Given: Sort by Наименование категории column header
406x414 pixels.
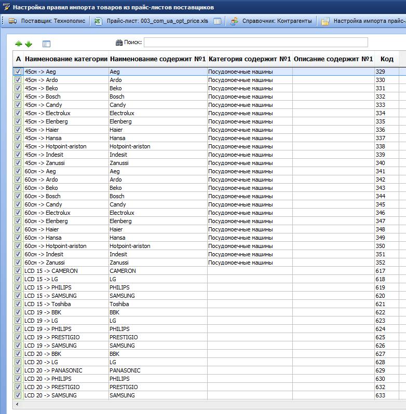Looking at the screenshot, I should 66,59.
